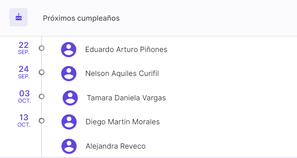
Task: Click Diego Martin Morales' avatar icon
Action: (x=69, y=122)
